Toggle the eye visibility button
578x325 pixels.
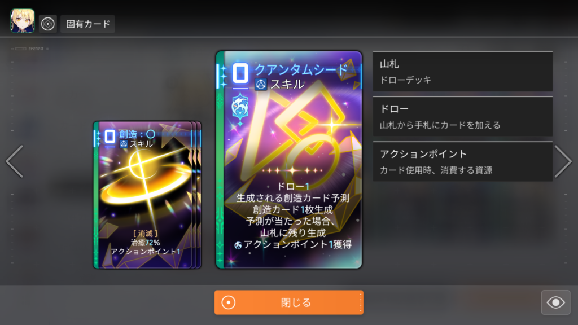click(555, 302)
